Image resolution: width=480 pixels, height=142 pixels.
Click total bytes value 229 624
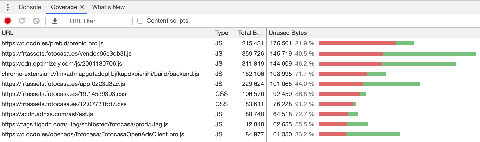pos(253,84)
